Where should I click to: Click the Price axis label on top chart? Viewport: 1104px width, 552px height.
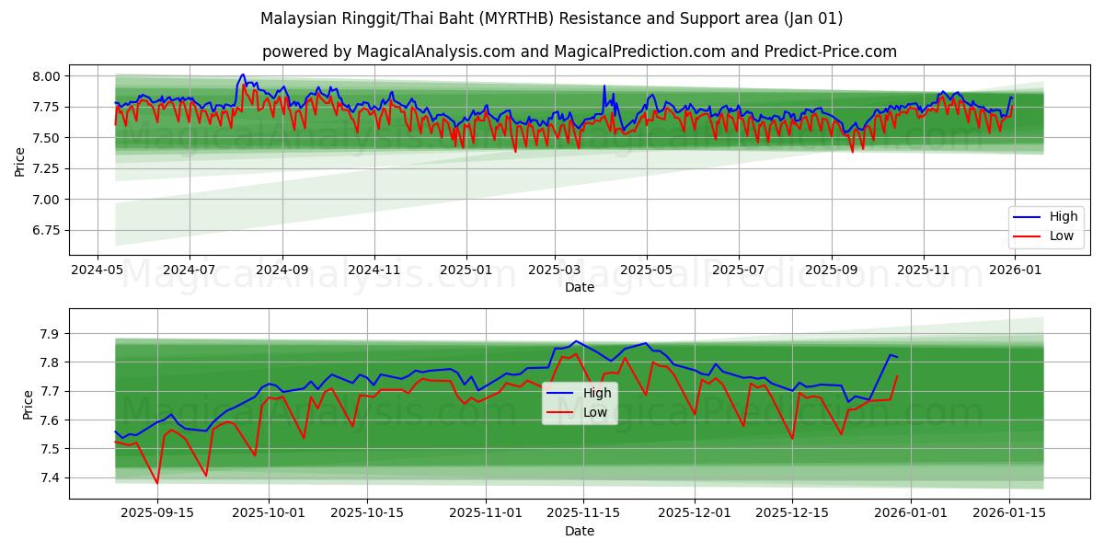point(20,161)
